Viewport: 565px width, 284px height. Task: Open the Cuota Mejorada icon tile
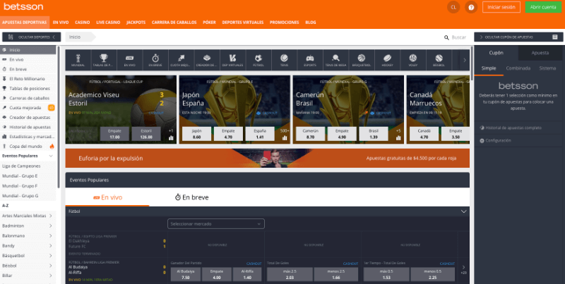click(x=182, y=60)
